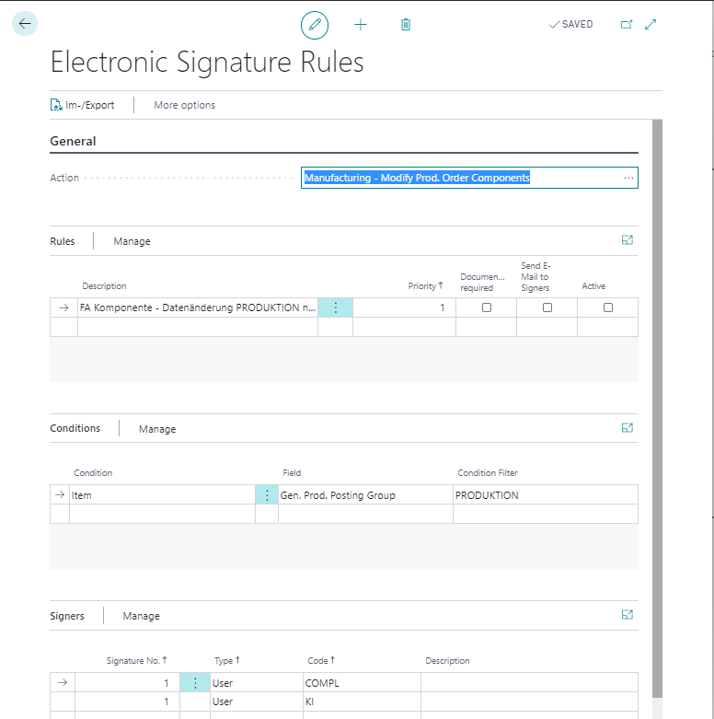The image size is (714, 719).
Task: Expand Signers part to full view
Action: coord(627,615)
